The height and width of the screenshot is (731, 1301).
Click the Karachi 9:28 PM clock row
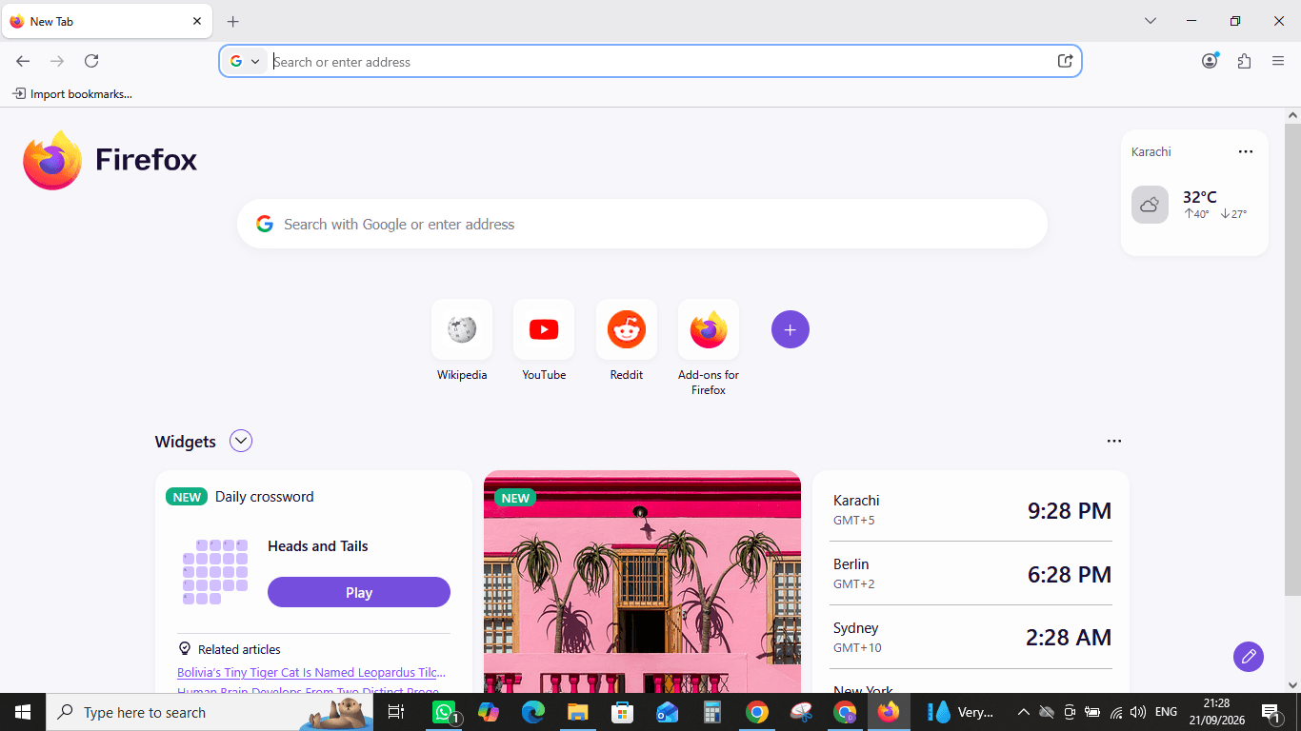971,510
